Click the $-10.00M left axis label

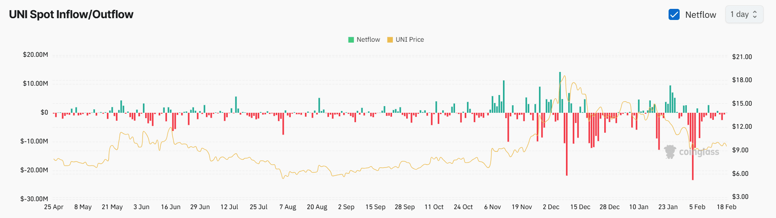[x=34, y=141]
